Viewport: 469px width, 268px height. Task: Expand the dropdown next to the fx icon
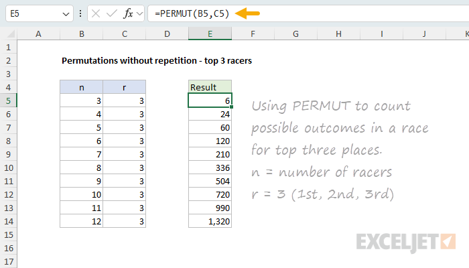[x=139, y=13]
